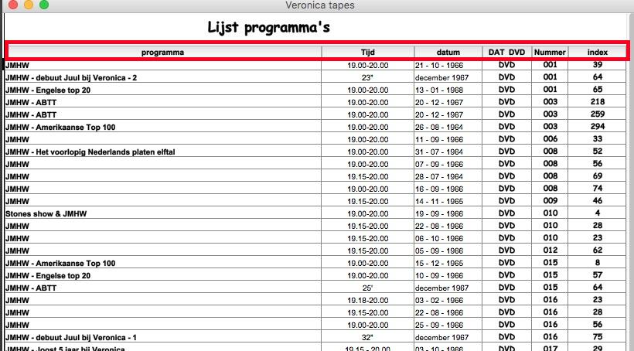Click the 'programma' column header

click(x=162, y=53)
